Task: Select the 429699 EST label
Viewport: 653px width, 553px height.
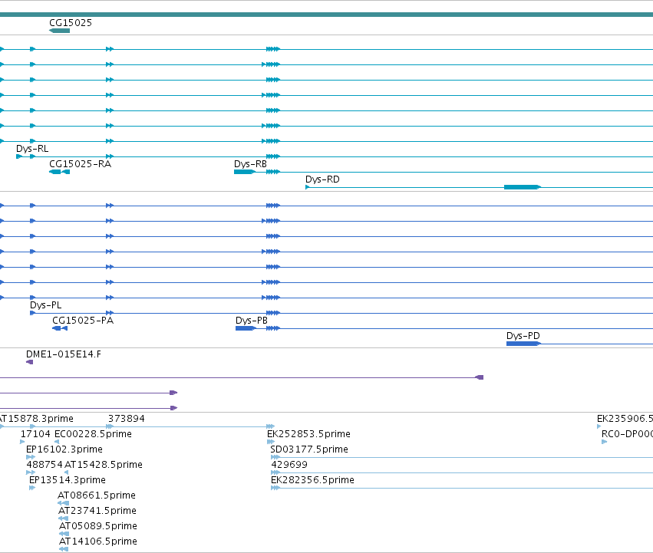Action: (x=289, y=465)
